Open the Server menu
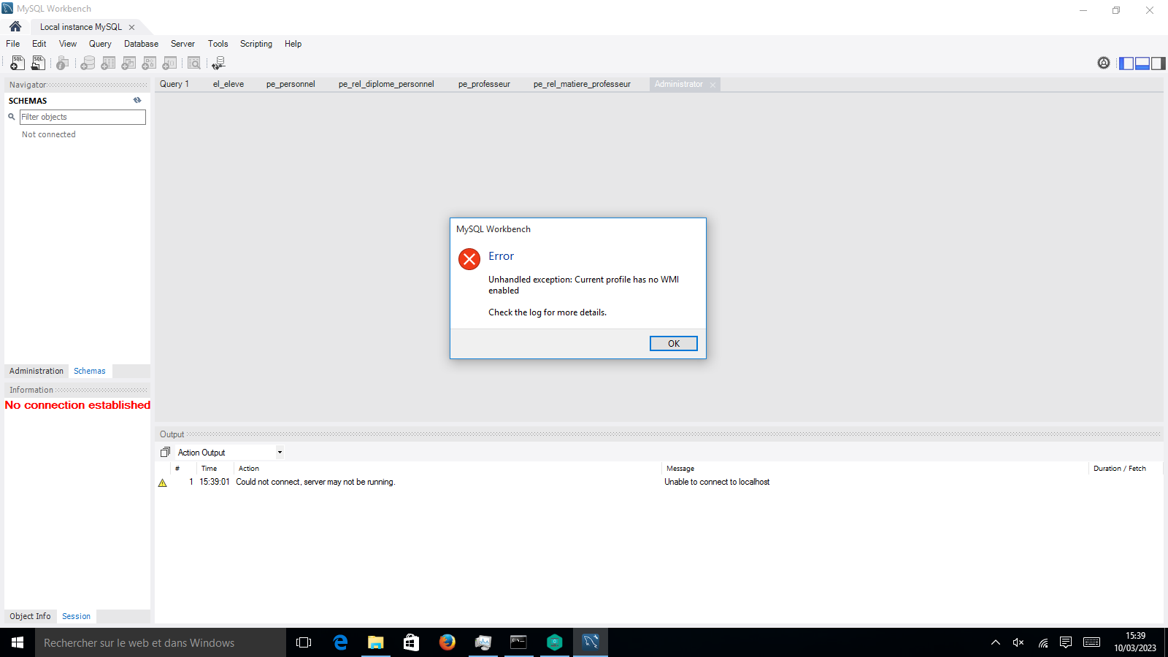This screenshot has width=1168, height=657. [x=182, y=44]
